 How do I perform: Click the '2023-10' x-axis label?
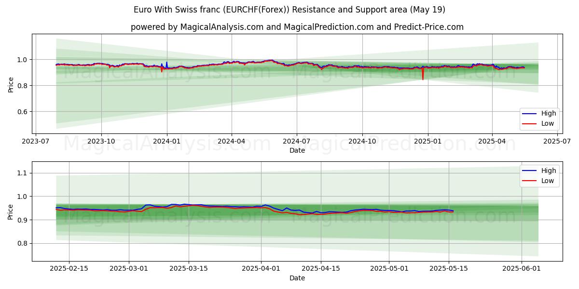101,142
